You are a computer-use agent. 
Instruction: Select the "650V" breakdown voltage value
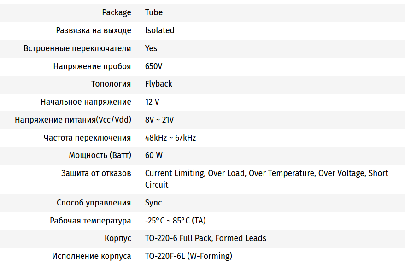153,66
